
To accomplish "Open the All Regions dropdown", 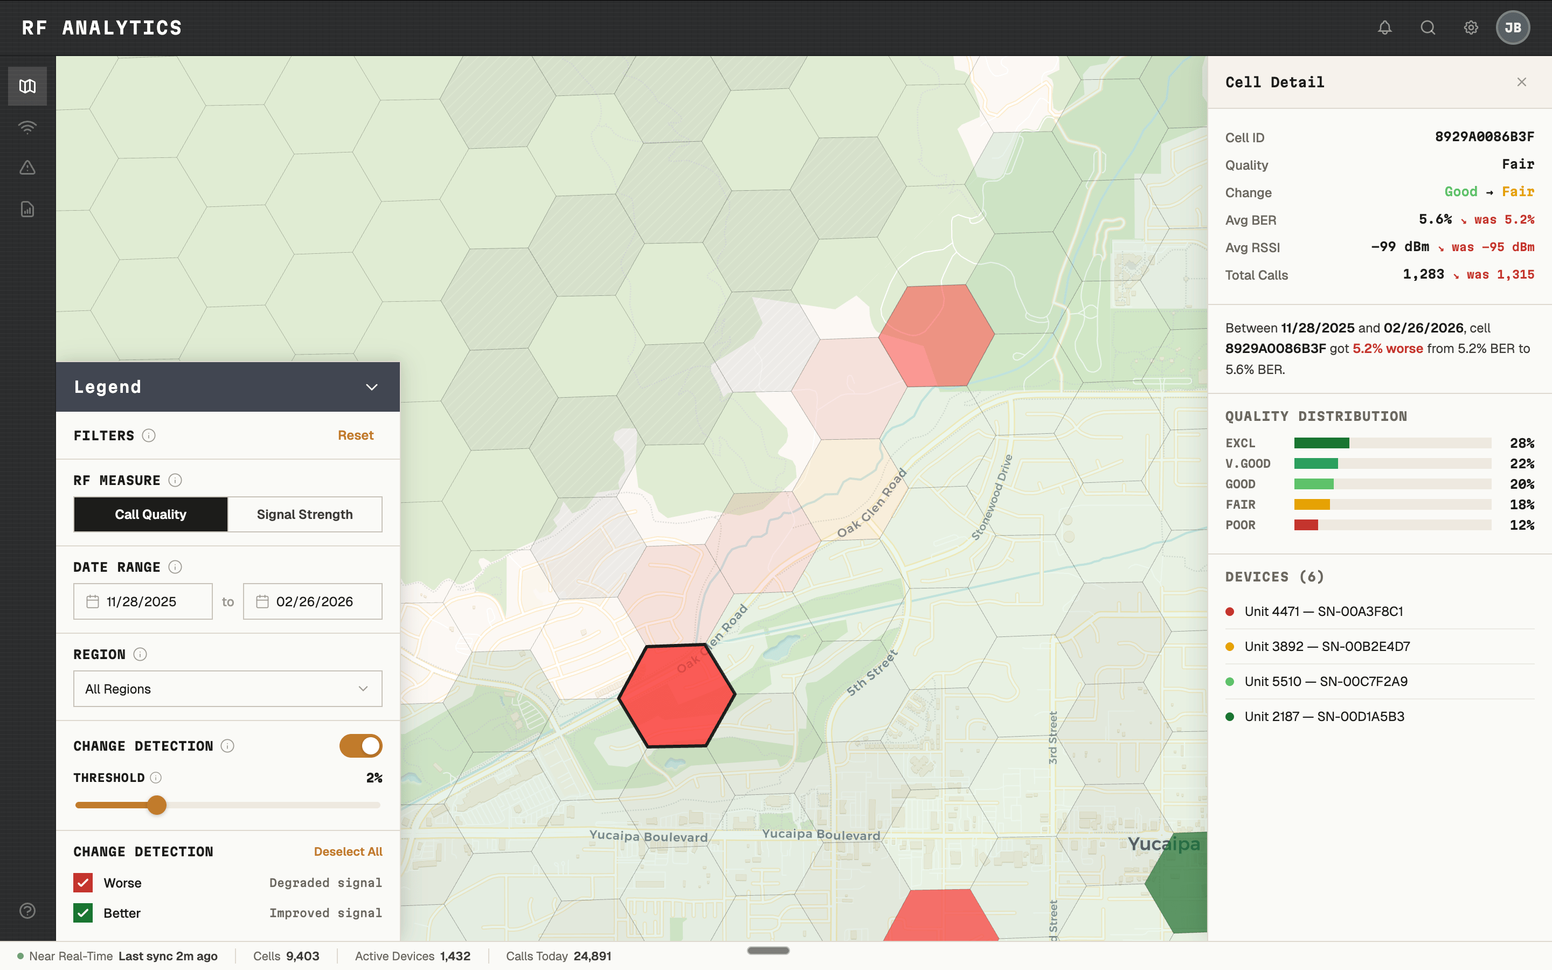I will [227, 688].
